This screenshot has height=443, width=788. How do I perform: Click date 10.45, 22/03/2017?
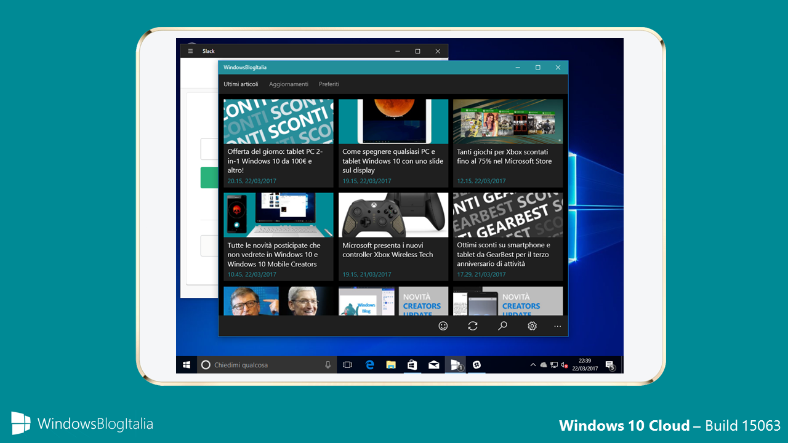click(x=252, y=274)
